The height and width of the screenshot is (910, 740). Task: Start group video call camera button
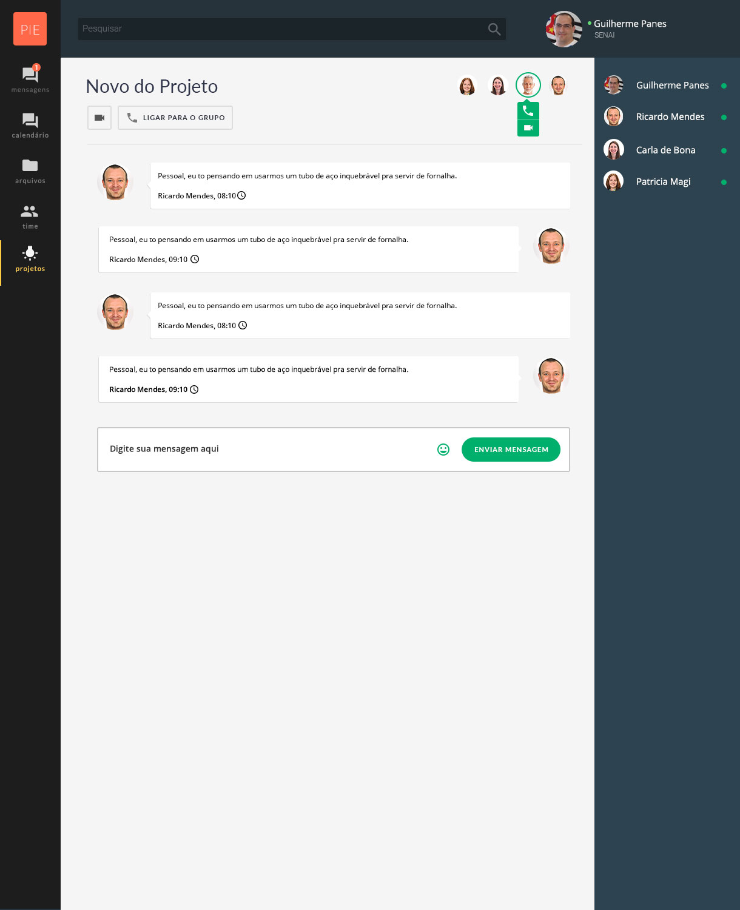point(99,118)
